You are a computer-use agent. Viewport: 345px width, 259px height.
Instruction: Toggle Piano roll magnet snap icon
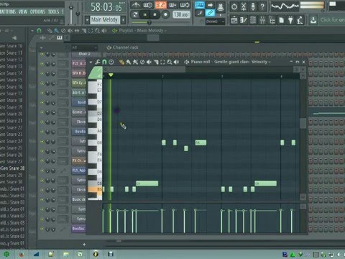click(104, 62)
